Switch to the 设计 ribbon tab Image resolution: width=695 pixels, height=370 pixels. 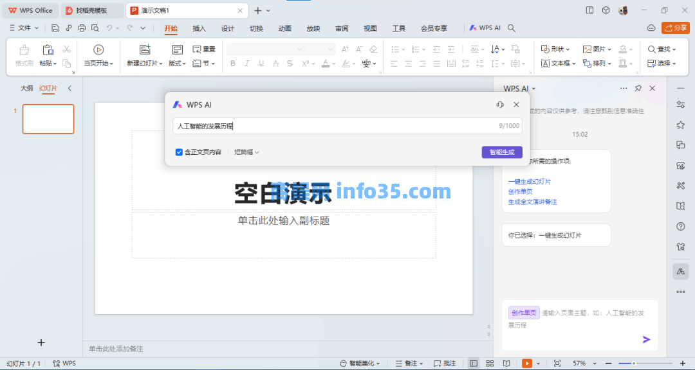tap(227, 28)
